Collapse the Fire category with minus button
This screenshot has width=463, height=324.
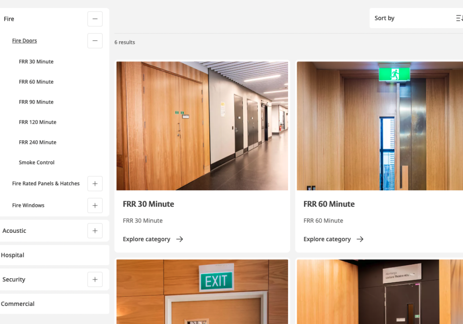[95, 19]
